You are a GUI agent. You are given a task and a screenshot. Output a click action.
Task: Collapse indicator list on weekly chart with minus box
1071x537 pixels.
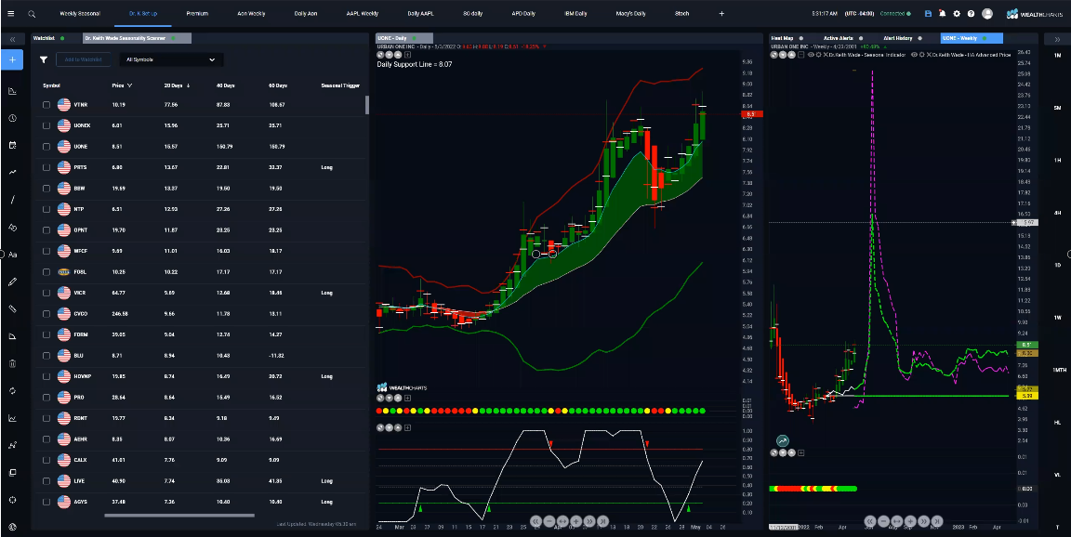pyautogui.click(x=800, y=54)
